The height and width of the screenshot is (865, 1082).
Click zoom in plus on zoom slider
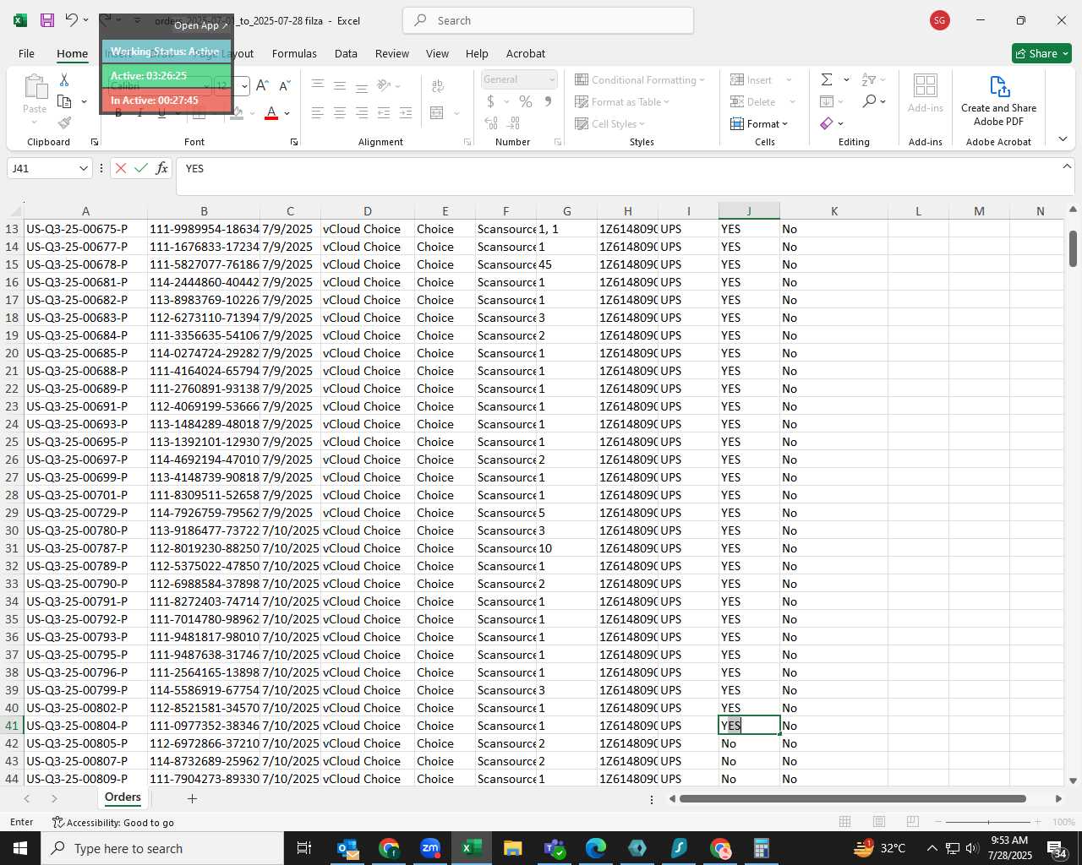pyautogui.click(x=1037, y=822)
